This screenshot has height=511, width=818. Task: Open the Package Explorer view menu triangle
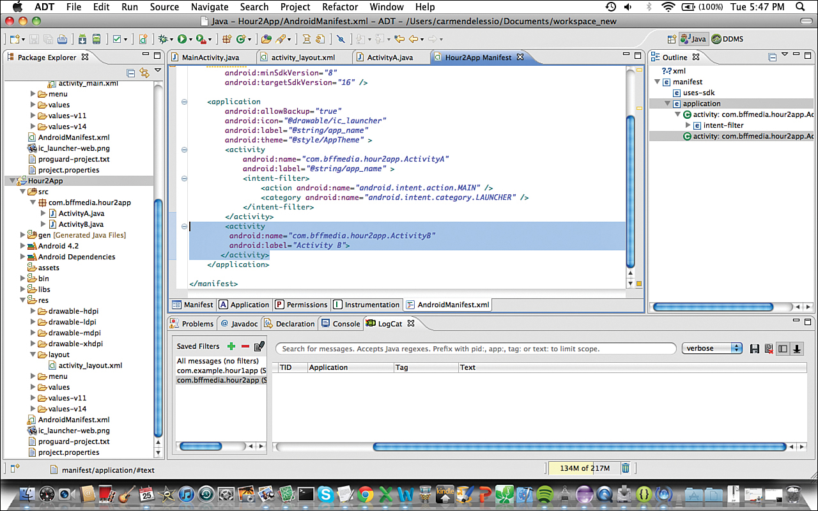158,72
